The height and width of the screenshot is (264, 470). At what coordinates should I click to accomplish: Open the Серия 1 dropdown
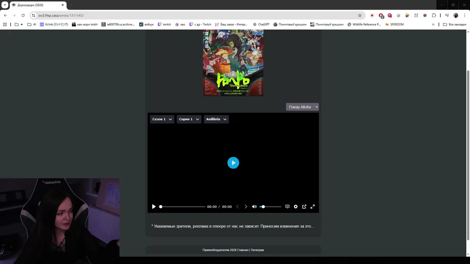pyautogui.click(x=189, y=119)
